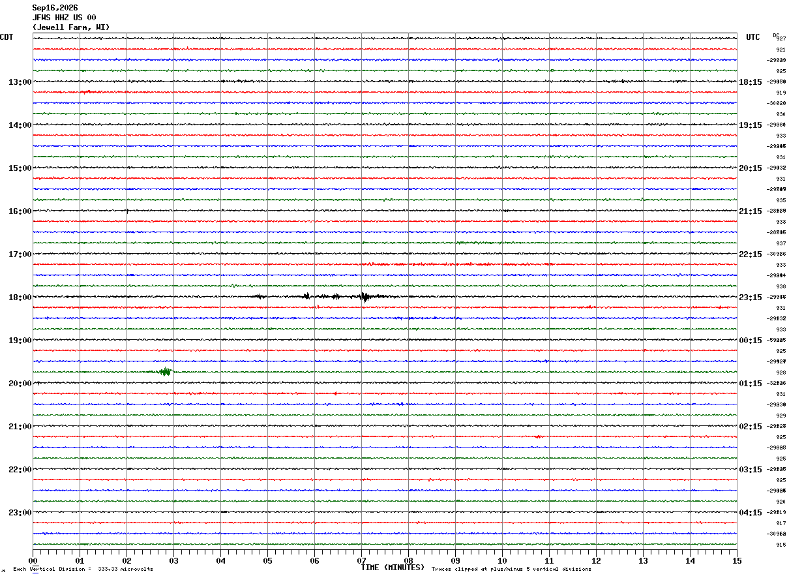The height and width of the screenshot is (578, 789).
Task: Click the 00:15 UTC row label
Action: tap(751, 341)
